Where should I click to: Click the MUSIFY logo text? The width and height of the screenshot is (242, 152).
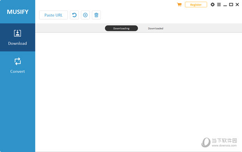(18, 12)
